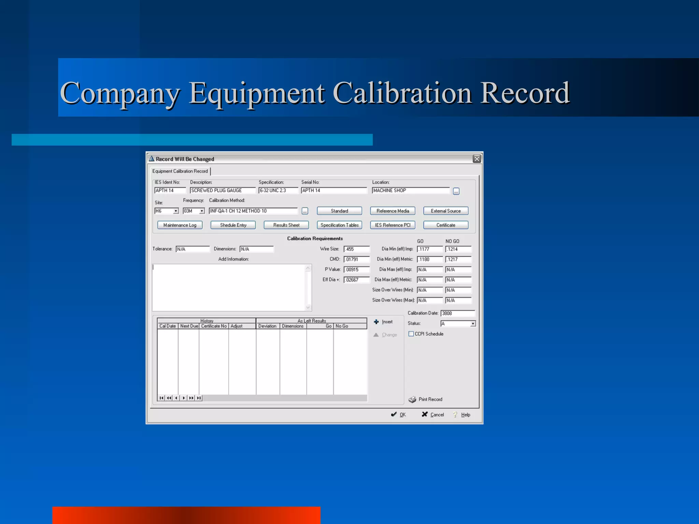The width and height of the screenshot is (699, 524).
Task: Click the Dia Min (eff) Imp GO field
Action: (x=430, y=249)
